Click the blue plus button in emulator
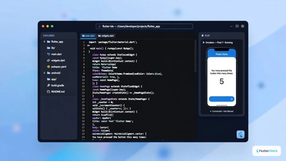 (x=222, y=99)
